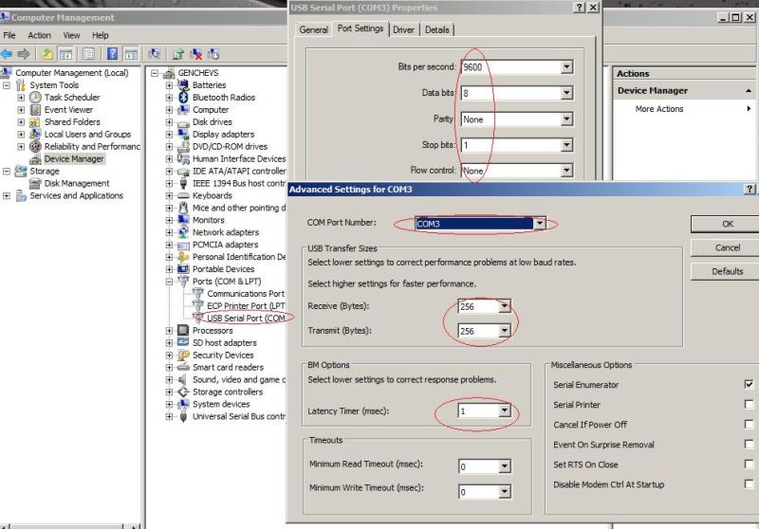Open the Action menu
Viewport: 759px width, 529px height.
pyautogui.click(x=40, y=36)
